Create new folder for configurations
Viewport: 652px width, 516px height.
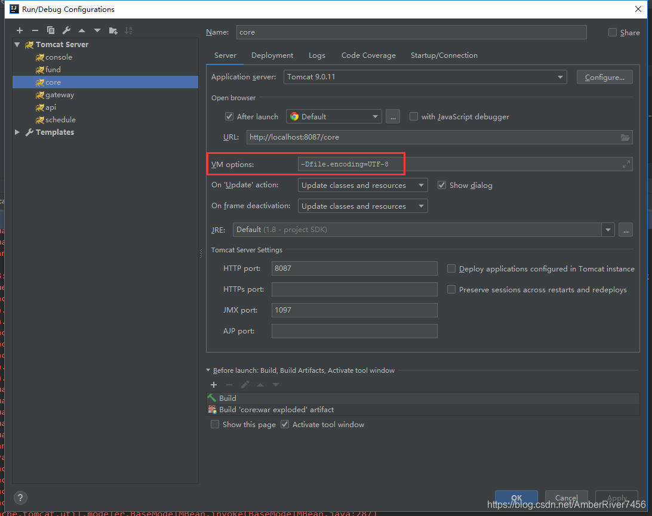pyautogui.click(x=113, y=30)
